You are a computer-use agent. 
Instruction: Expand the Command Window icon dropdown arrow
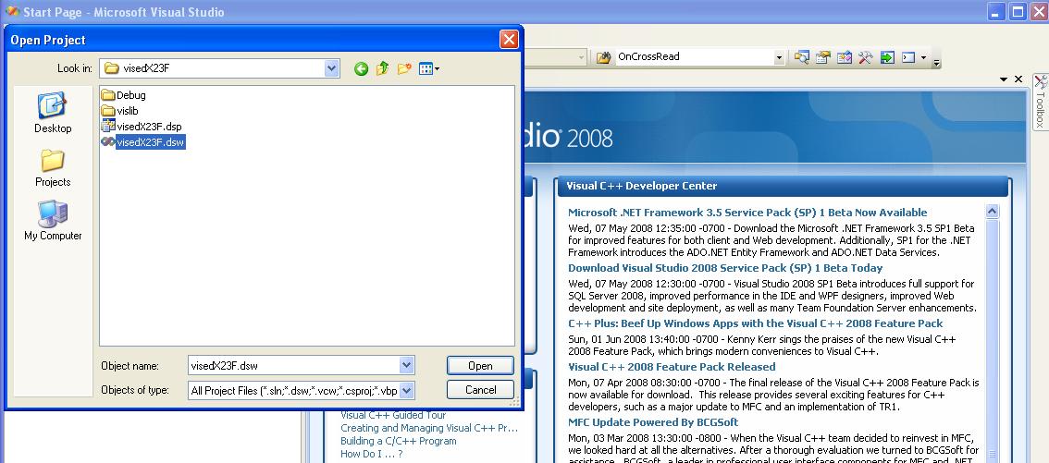click(924, 57)
